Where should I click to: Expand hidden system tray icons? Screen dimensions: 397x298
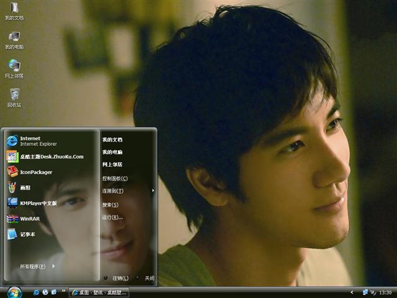click(x=352, y=292)
